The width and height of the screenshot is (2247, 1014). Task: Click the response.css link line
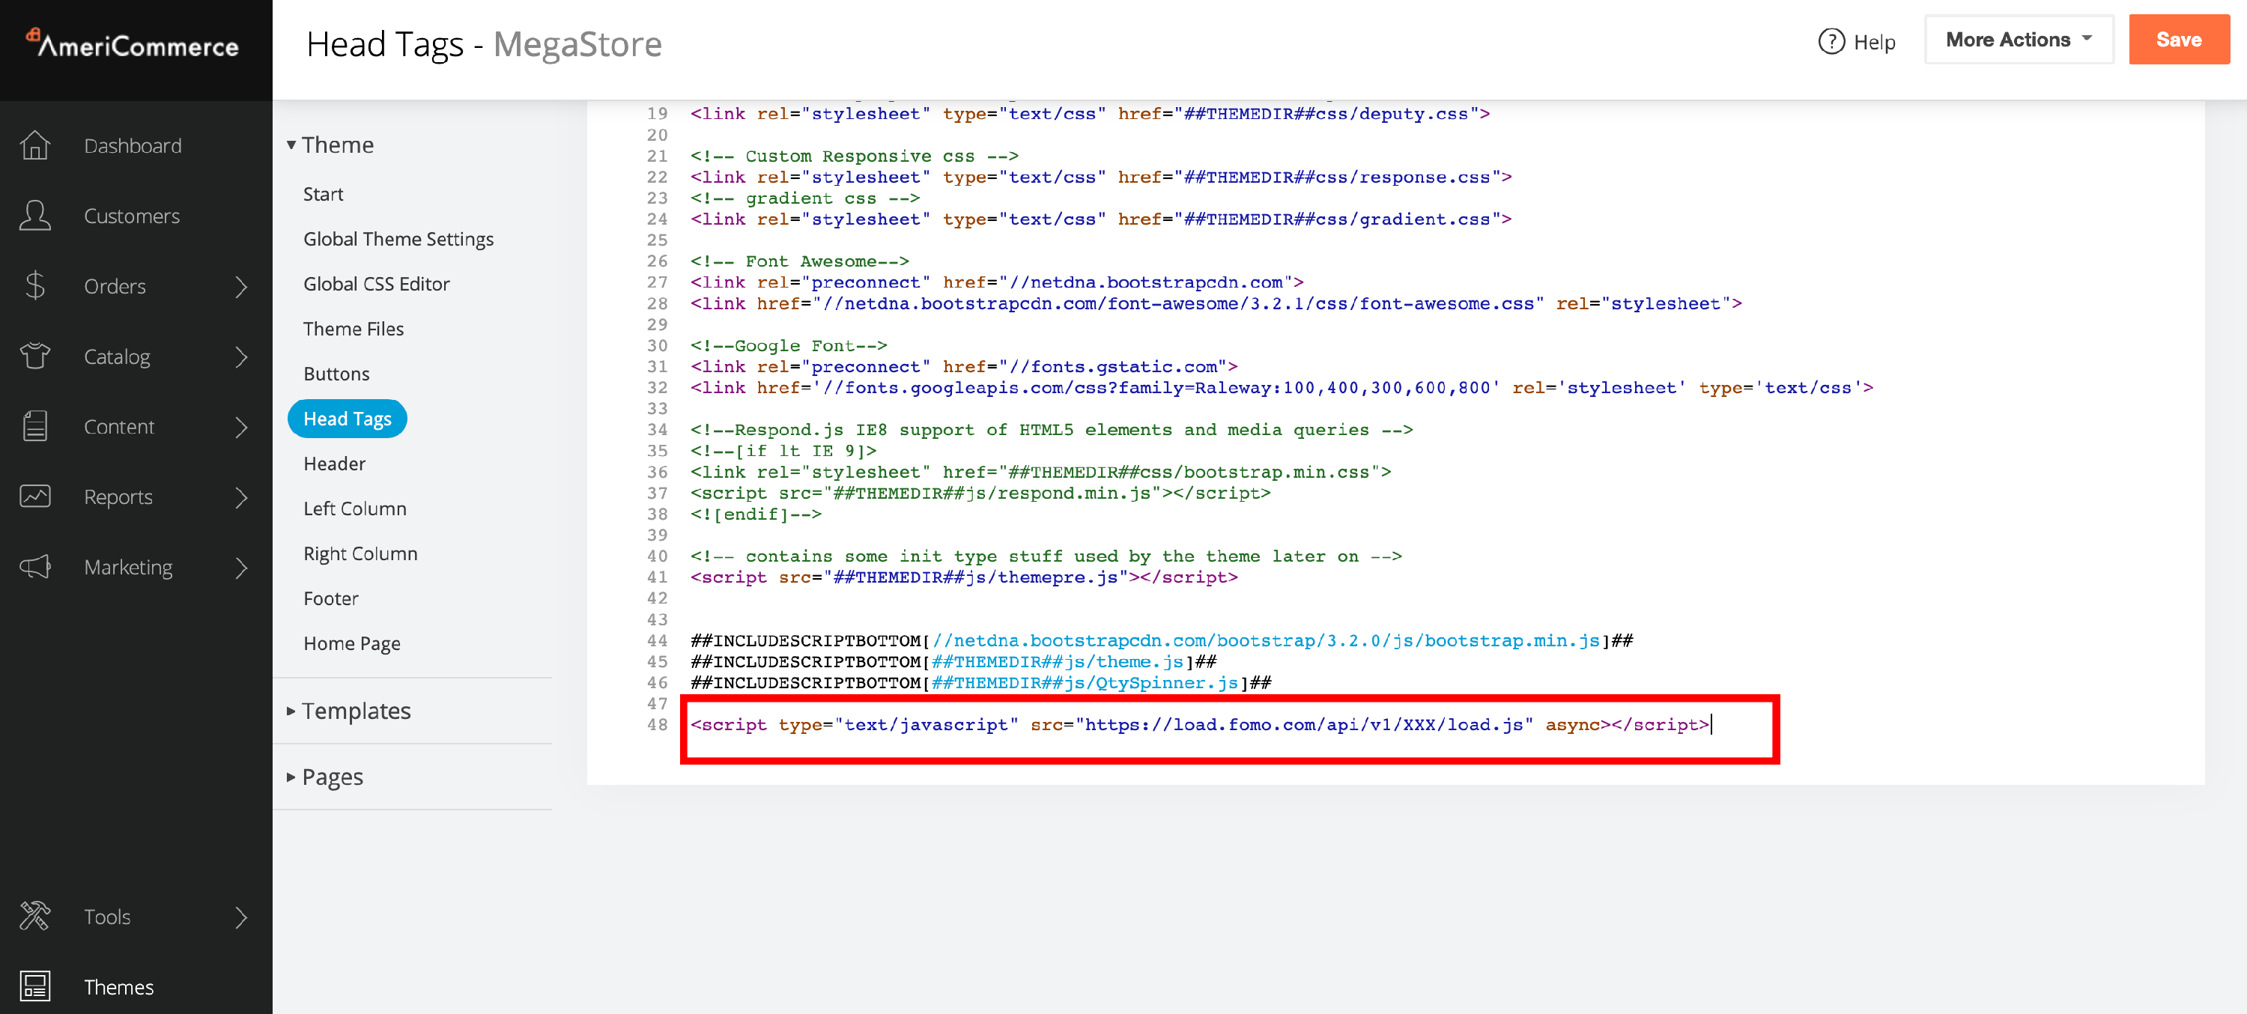tap(1101, 177)
